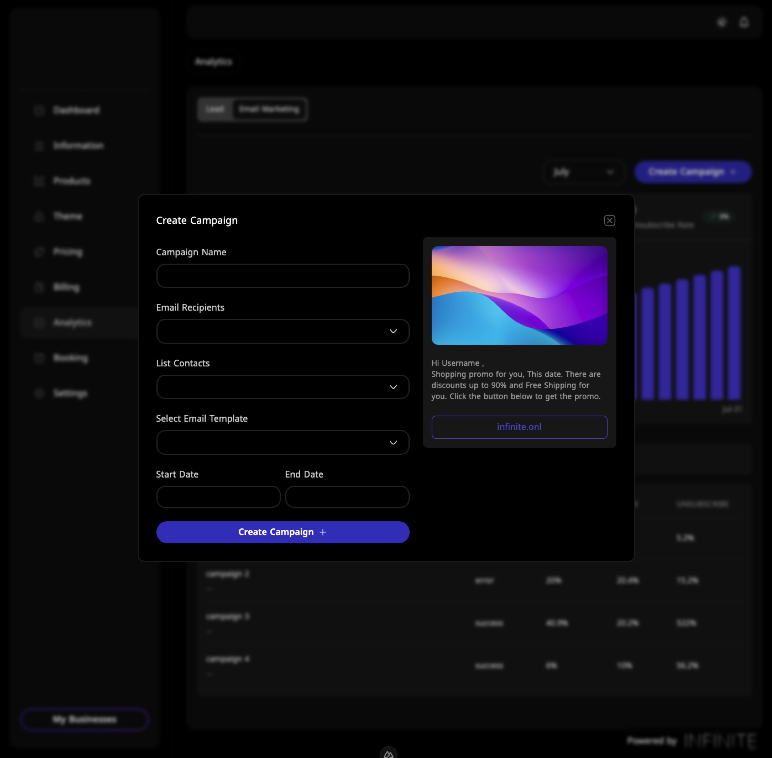Expand the List Contacts dropdown
Screen dimensions: 772x758
tap(282, 387)
